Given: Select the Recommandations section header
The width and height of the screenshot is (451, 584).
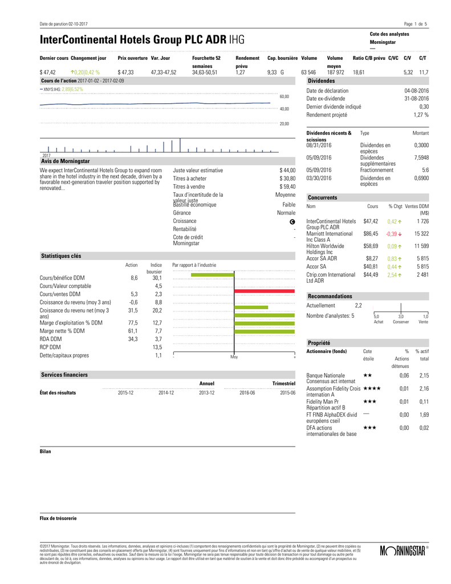Looking at the screenshot, I should [368, 296].
